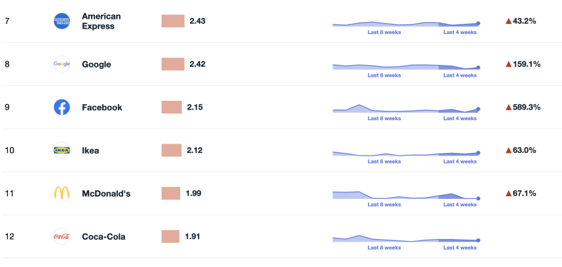Click the American Express logo icon
The width and height of the screenshot is (562, 267).
pos(62,21)
